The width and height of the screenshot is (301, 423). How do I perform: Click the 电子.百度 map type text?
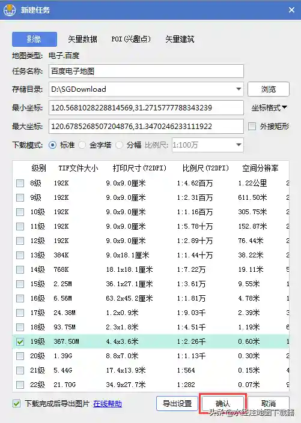coord(64,56)
